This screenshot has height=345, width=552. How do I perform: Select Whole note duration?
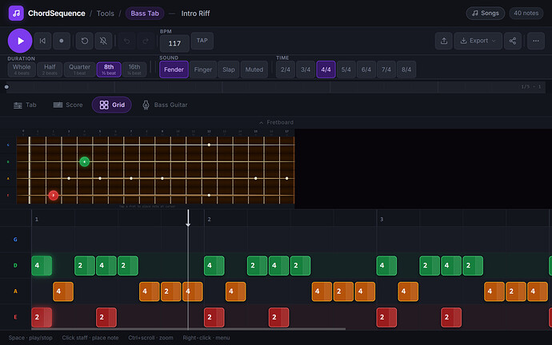coord(22,69)
